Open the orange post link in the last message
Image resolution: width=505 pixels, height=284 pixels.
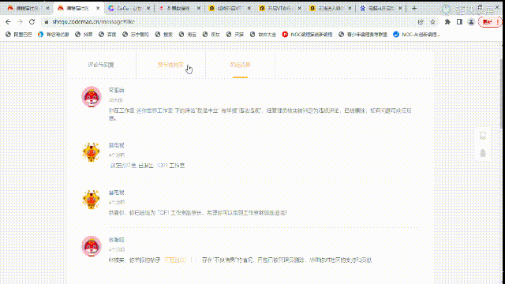[x=181, y=260]
